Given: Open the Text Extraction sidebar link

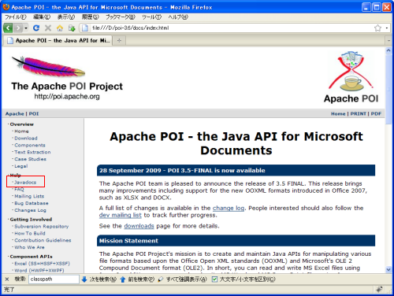Looking at the screenshot, I should pyautogui.click(x=32, y=152).
